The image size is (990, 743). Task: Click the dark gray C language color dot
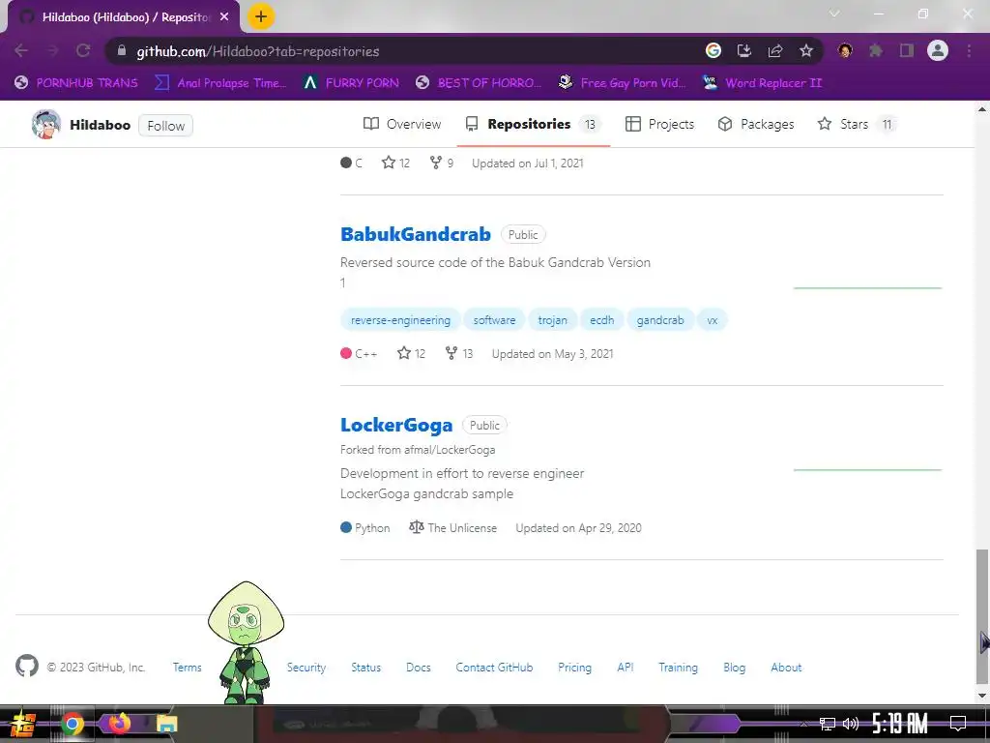[346, 163]
